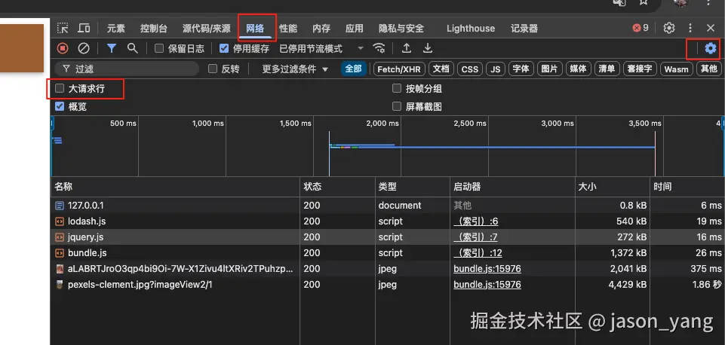
Task: Click the image thumbnail beside aLABRTJroO3qp4bi9Oi
Action: 59,269
